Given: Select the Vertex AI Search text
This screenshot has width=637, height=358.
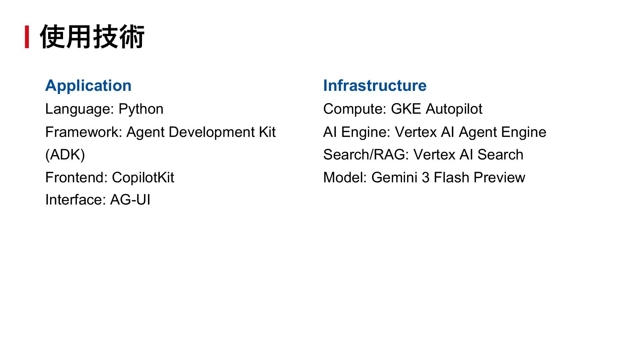Looking at the screenshot, I should 468,155.
